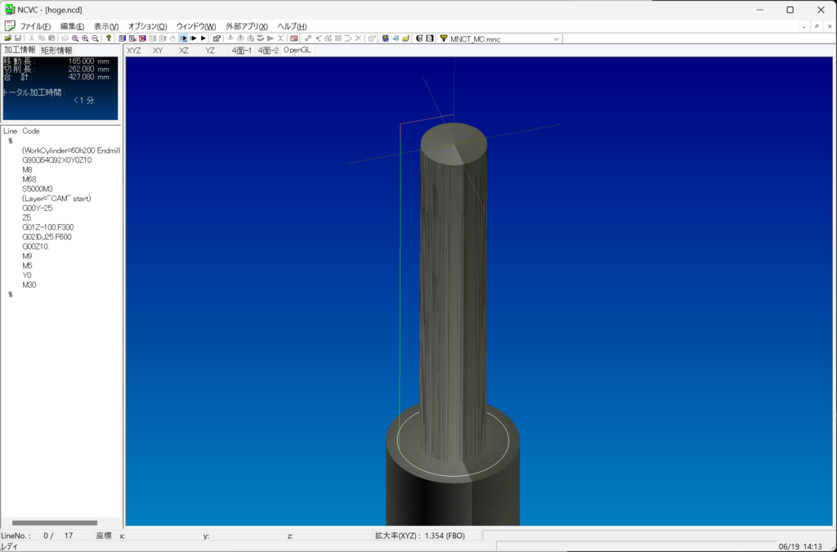The height and width of the screenshot is (552, 837).
Task: Click the diagonal double-arrow toolbar icon
Action: pos(308,38)
